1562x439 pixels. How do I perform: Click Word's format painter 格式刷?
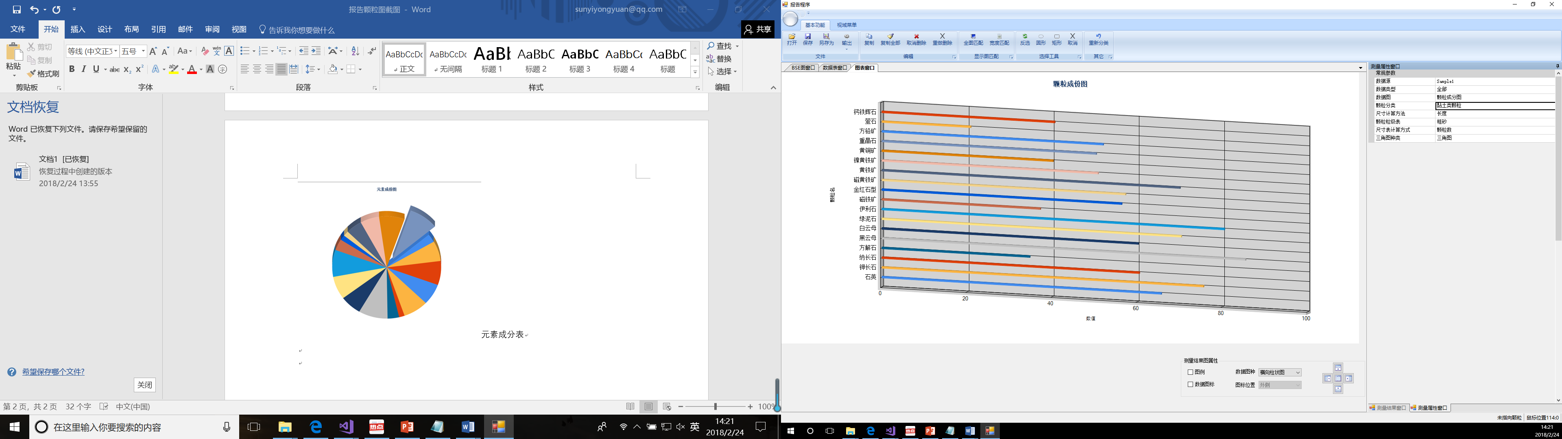click(44, 73)
